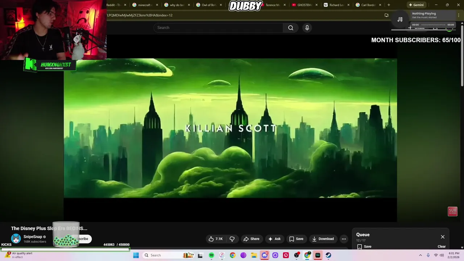Viewport: 464px width, 261px height.
Task: Open the Gemini button in Chrome
Action: click(x=416, y=5)
